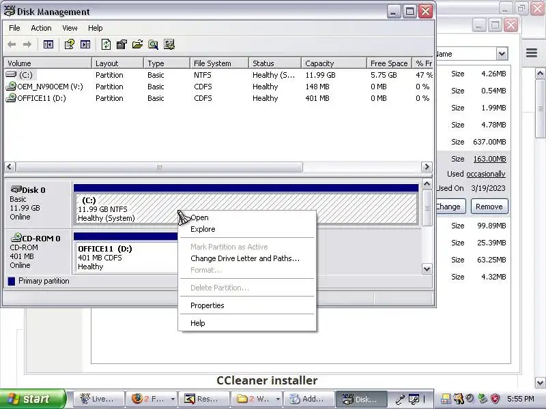546x409 pixels.
Task: Open the sort-by Name dropdown in background window
Action: point(502,54)
